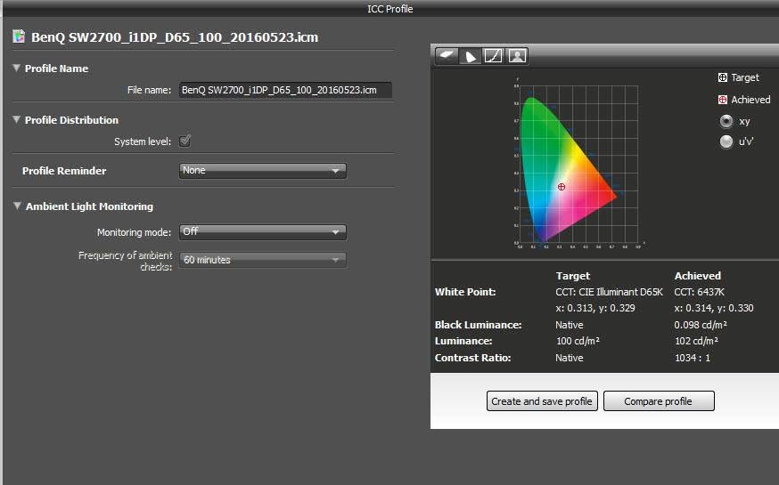
Task: Click the target luminance '100 cd/m²' value
Action: (x=578, y=341)
